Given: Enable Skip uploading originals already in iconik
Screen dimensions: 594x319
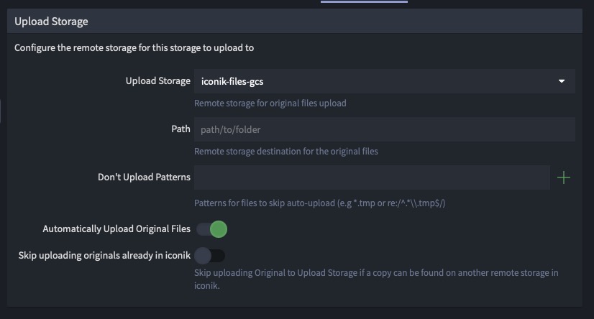Looking at the screenshot, I should (x=210, y=255).
